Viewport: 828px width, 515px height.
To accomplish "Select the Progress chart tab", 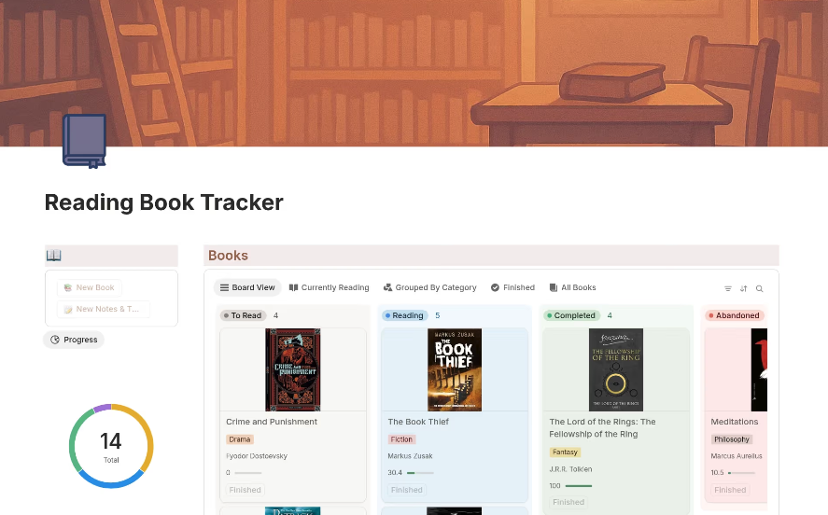I will point(74,340).
